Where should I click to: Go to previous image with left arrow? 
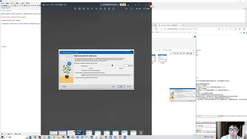[92, 8]
